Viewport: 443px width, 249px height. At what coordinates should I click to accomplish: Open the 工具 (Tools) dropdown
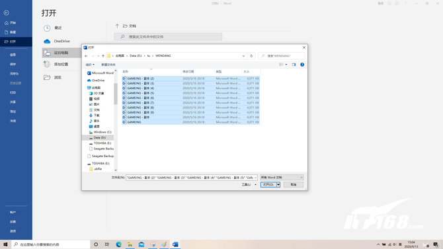coord(249,185)
